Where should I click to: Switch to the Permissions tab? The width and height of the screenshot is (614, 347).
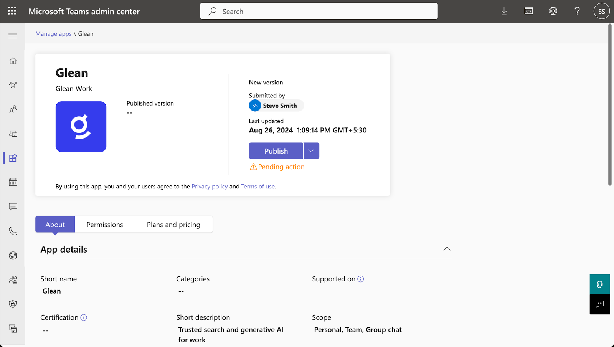105,225
